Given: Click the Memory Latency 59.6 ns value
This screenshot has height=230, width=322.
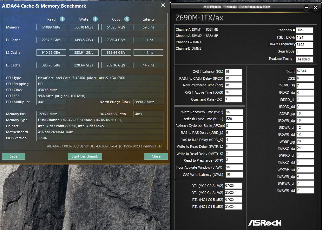Looking at the screenshot, I should (x=148, y=27).
